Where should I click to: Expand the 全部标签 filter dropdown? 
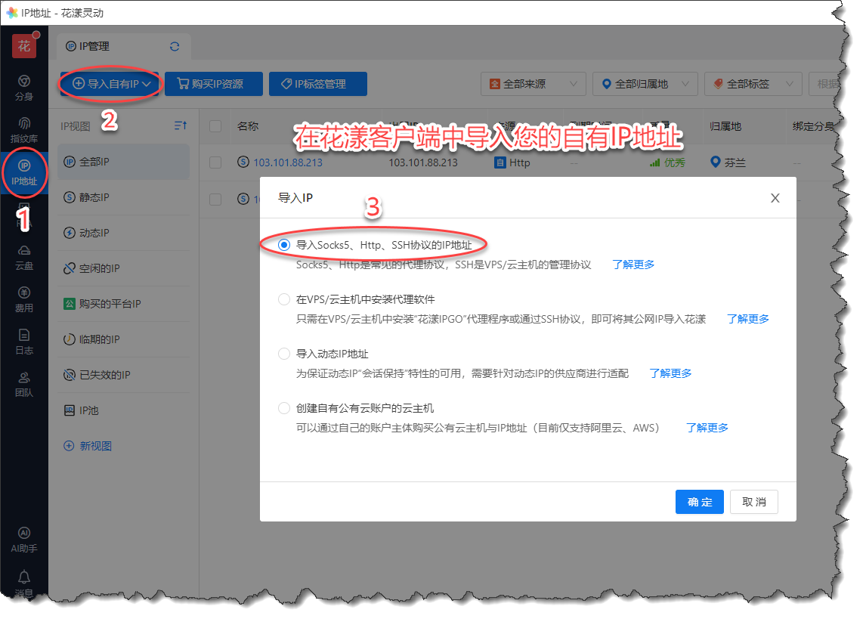(x=753, y=84)
